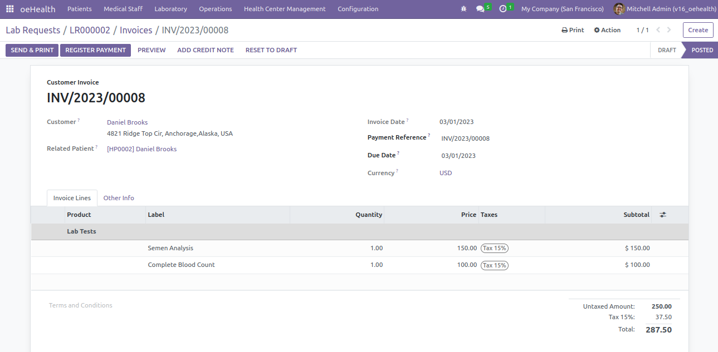Click the tax amount 37.50 value

coord(663,317)
